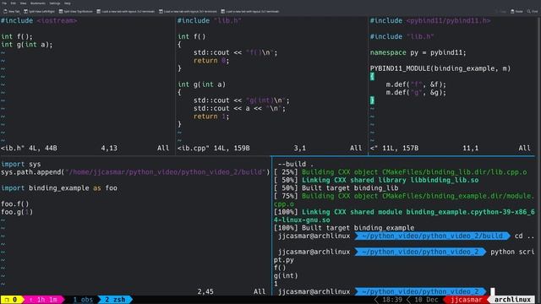The image size is (541, 304).
Task: Select tmux window '2 zsh' in status bar
Action: coord(115,300)
